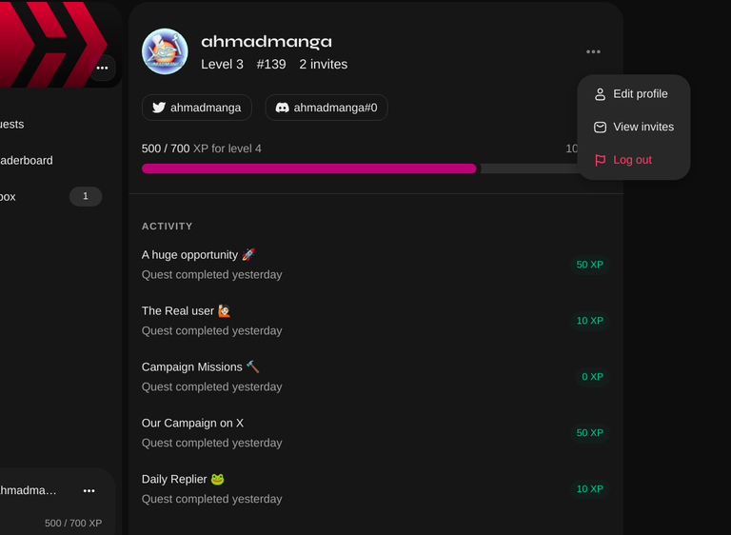Click the person icon beside Edit profile
The height and width of the screenshot is (535, 731).
[600, 94]
